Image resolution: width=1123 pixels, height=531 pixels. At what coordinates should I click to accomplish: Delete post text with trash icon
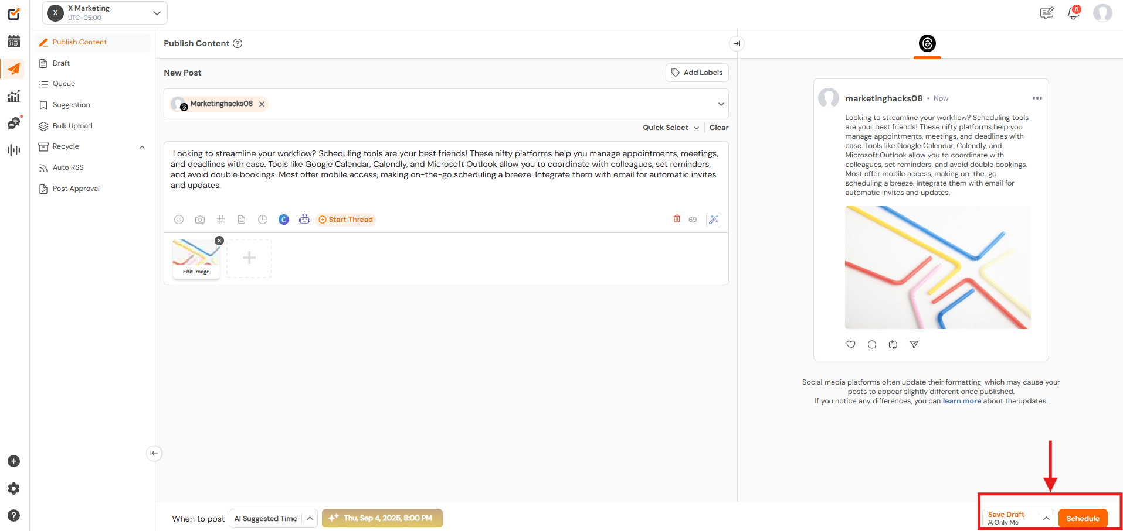[x=677, y=219]
